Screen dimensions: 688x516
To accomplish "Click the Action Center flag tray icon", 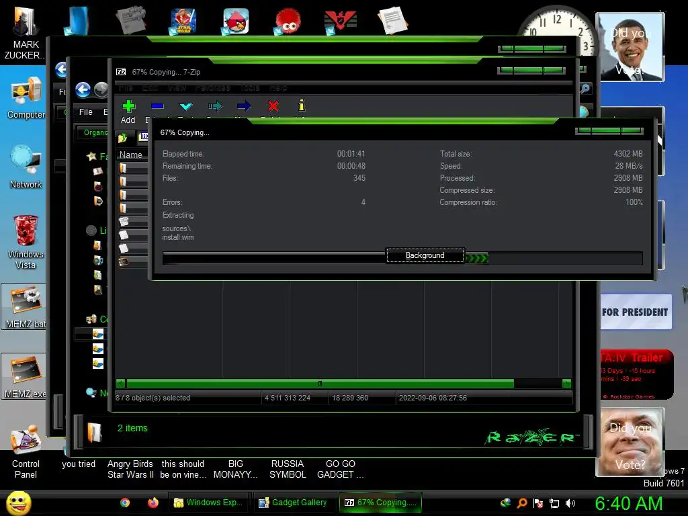I will [x=538, y=503].
